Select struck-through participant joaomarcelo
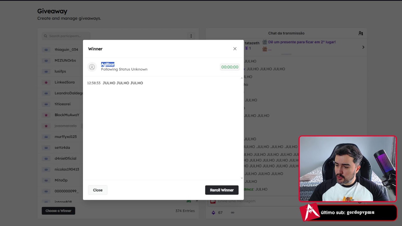Image resolution: width=402 pixels, height=226 pixels. (66, 126)
